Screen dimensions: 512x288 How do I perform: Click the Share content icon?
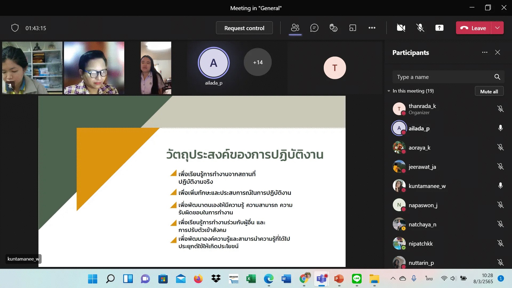click(439, 28)
